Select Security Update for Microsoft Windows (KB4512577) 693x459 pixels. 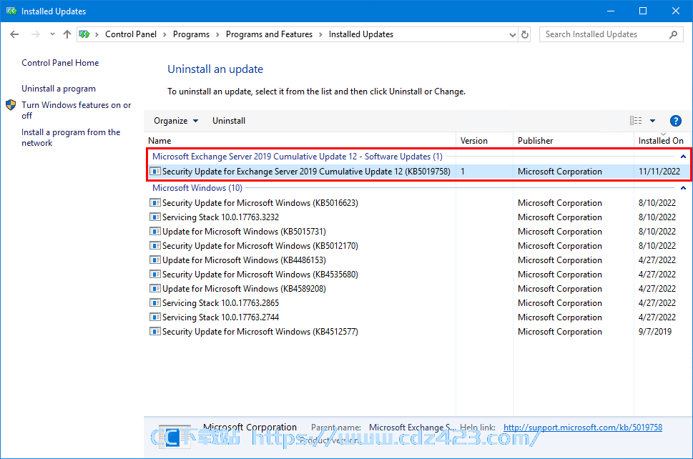[x=418, y=331]
